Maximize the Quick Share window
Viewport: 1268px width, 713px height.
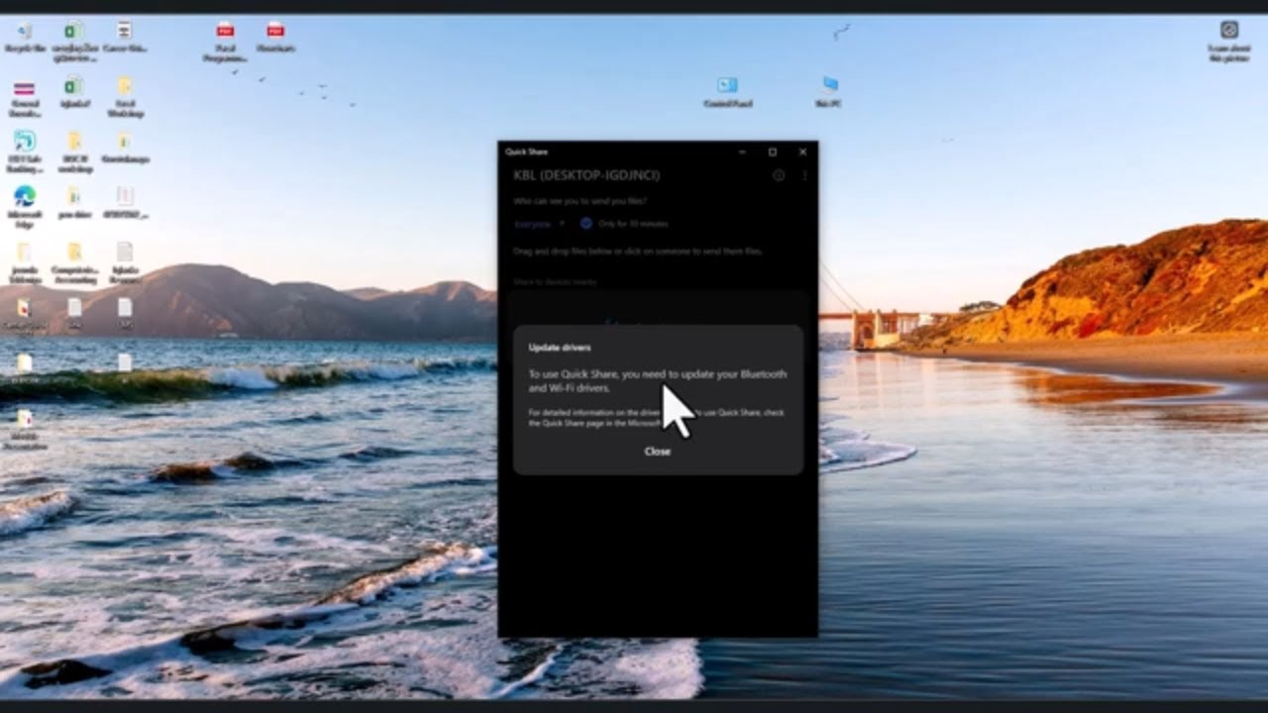click(x=773, y=152)
